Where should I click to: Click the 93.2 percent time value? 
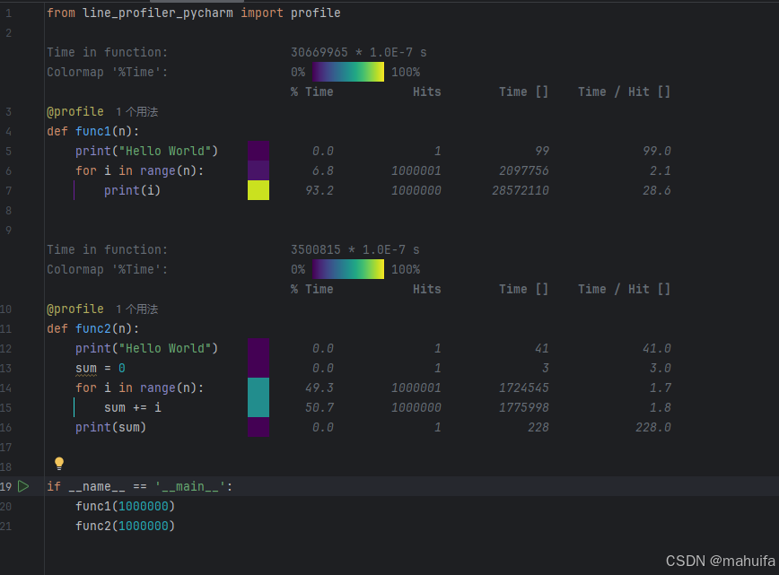[x=319, y=190]
